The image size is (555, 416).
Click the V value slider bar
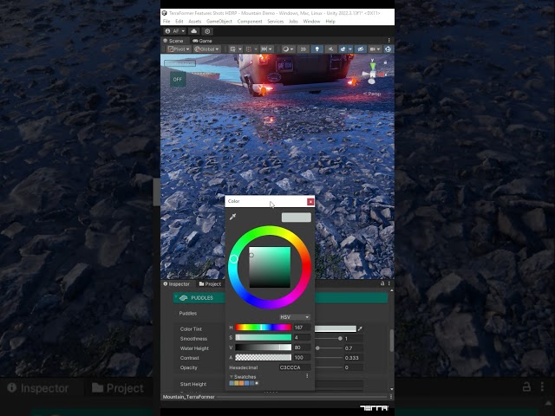click(x=264, y=348)
